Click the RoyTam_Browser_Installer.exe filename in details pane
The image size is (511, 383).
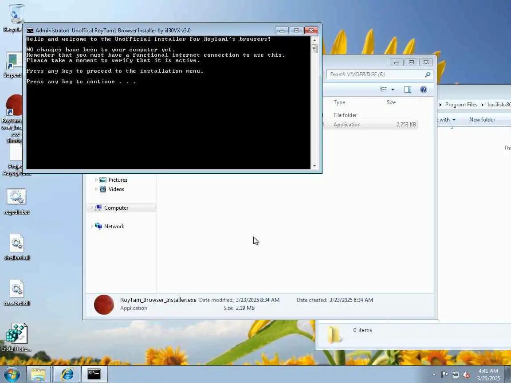[x=158, y=300]
